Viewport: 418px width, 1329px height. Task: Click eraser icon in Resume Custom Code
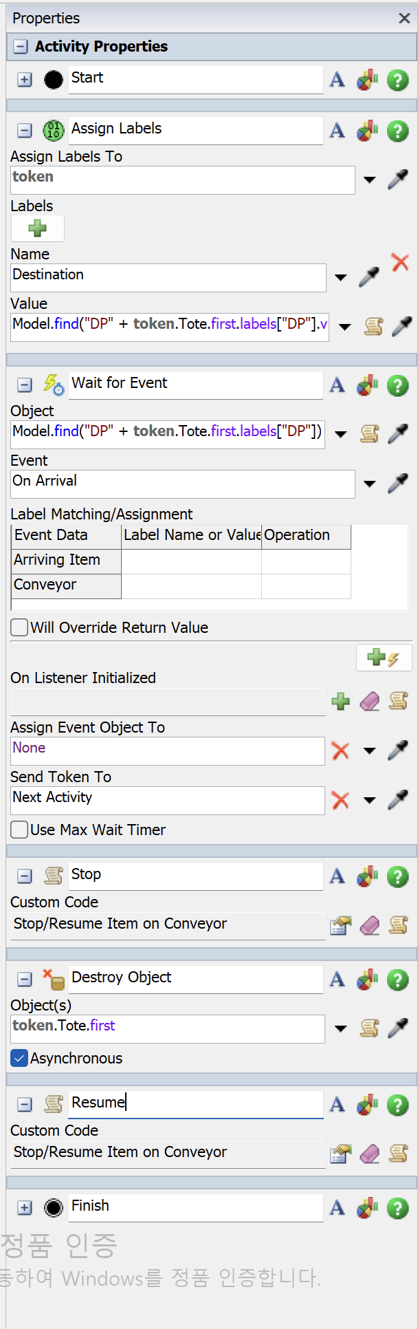(370, 1154)
